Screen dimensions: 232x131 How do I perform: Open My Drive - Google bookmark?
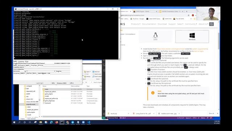coord(137,19)
